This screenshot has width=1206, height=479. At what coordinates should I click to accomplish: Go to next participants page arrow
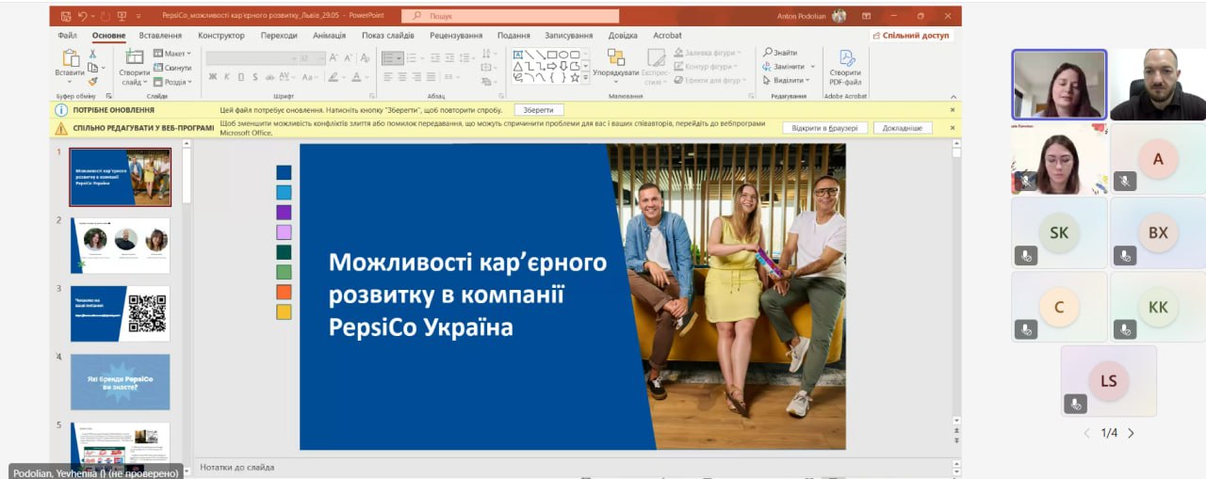(1131, 433)
